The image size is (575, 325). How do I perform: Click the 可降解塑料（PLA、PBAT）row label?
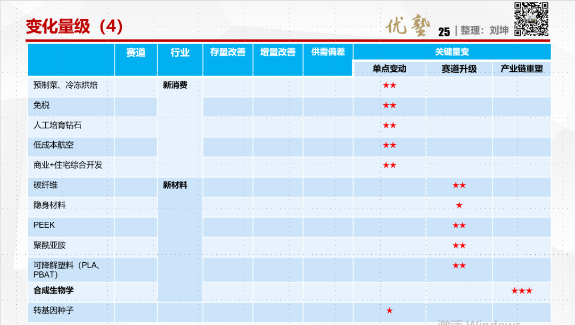click(x=68, y=270)
